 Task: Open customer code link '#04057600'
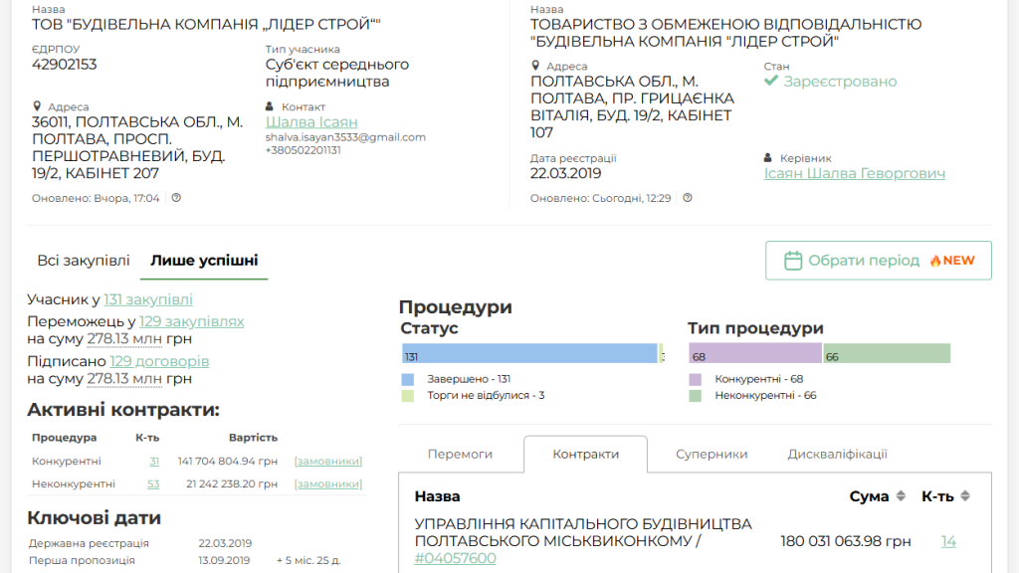[x=455, y=558]
